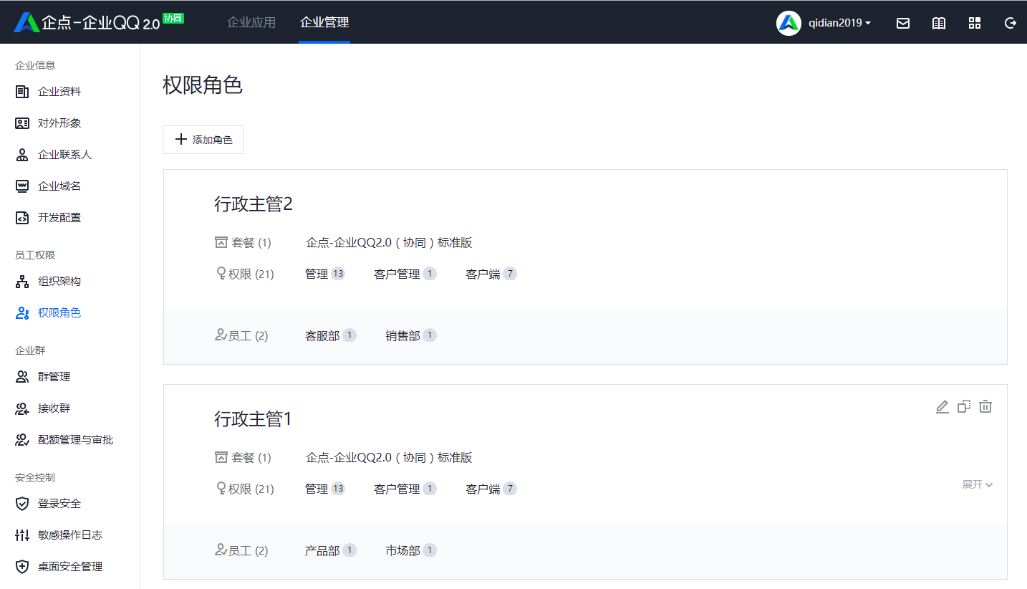Viewport: 1027px width, 589px height.
Task: Click the 企业域名 sidebar icon
Action: pyautogui.click(x=22, y=186)
